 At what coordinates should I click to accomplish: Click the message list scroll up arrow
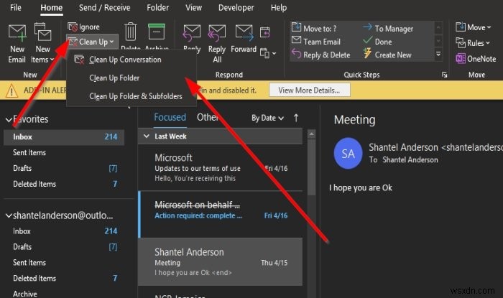pos(311,134)
